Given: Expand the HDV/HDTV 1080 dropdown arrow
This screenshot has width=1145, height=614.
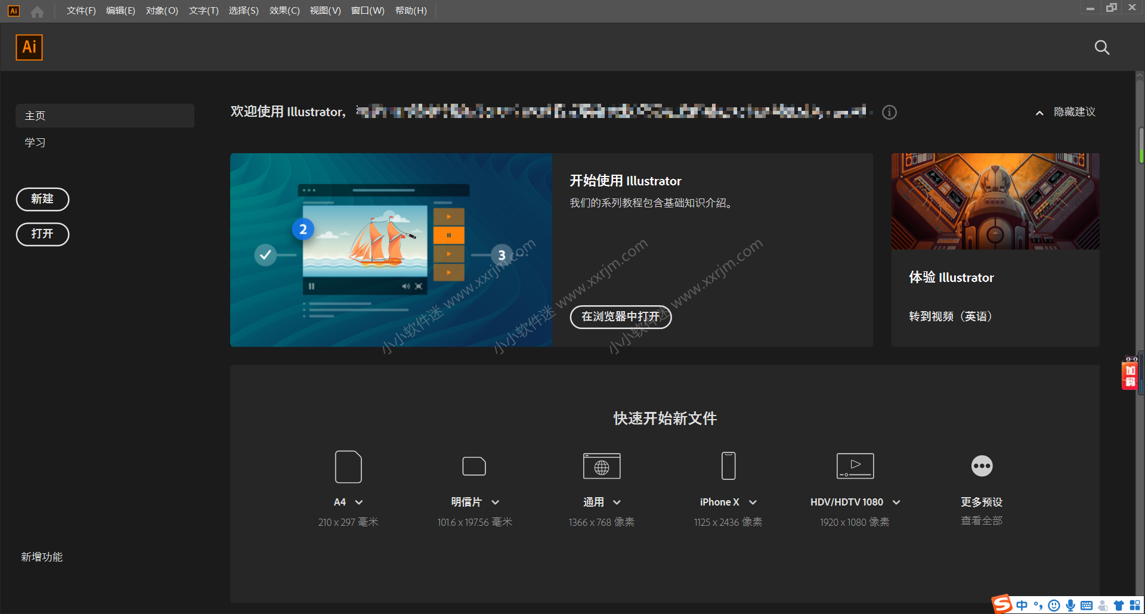Looking at the screenshot, I should coord(896,503).
